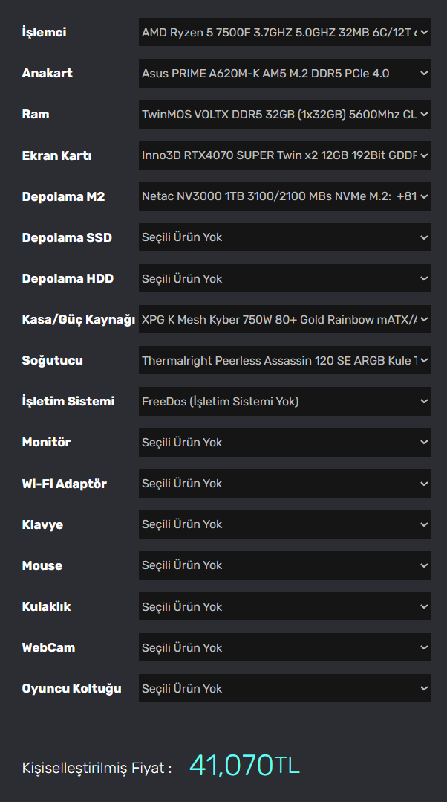447x802 pixels.
Task: Expand the Kasa/Güç Kaynağı case dropdown
Action: click(284, 319)
